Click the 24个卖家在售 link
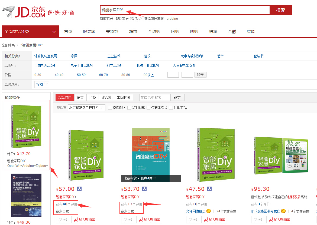 226,211
